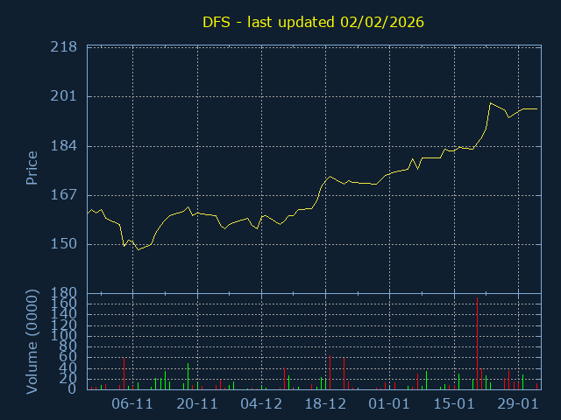Select the 218 price axis label
Screen dimensions: 561x420
(x=63, y=47)
